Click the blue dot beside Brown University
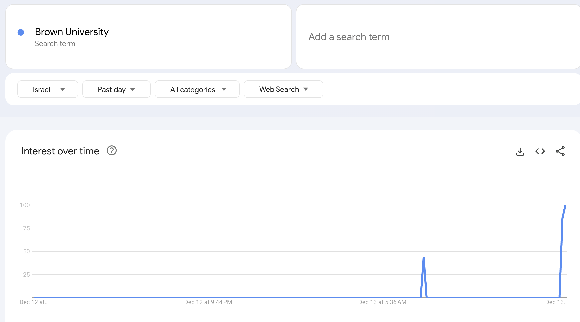Image resolution: width=580 pixels, height=322 pixels. pos(21,32)
